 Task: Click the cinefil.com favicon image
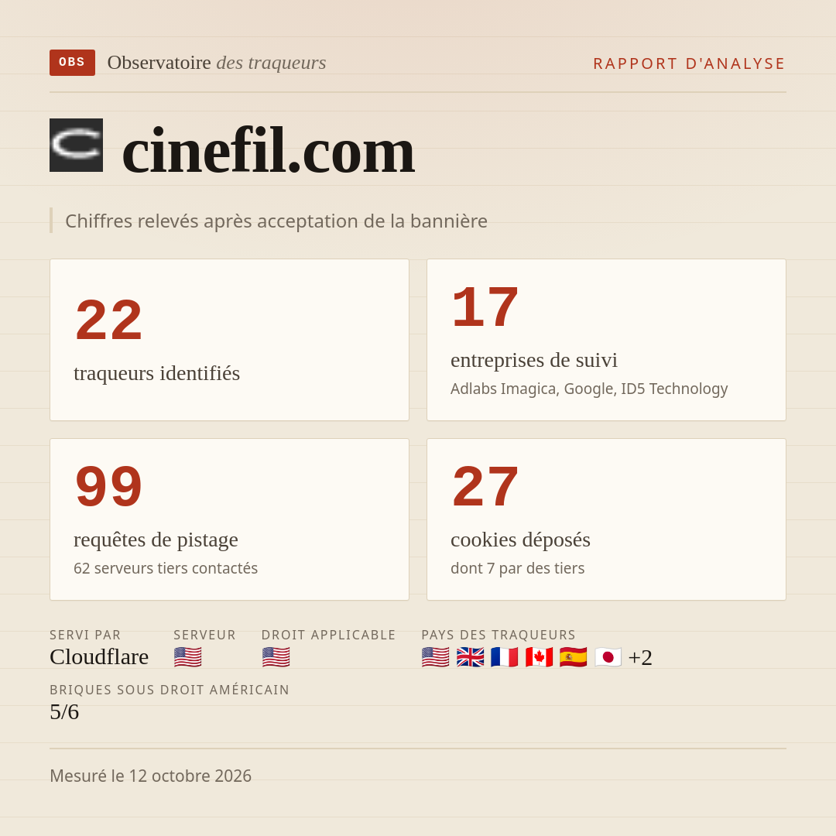pos(76,145)
